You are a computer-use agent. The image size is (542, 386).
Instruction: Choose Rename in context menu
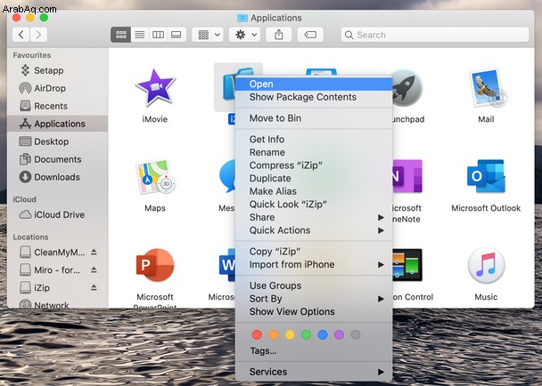314,152
